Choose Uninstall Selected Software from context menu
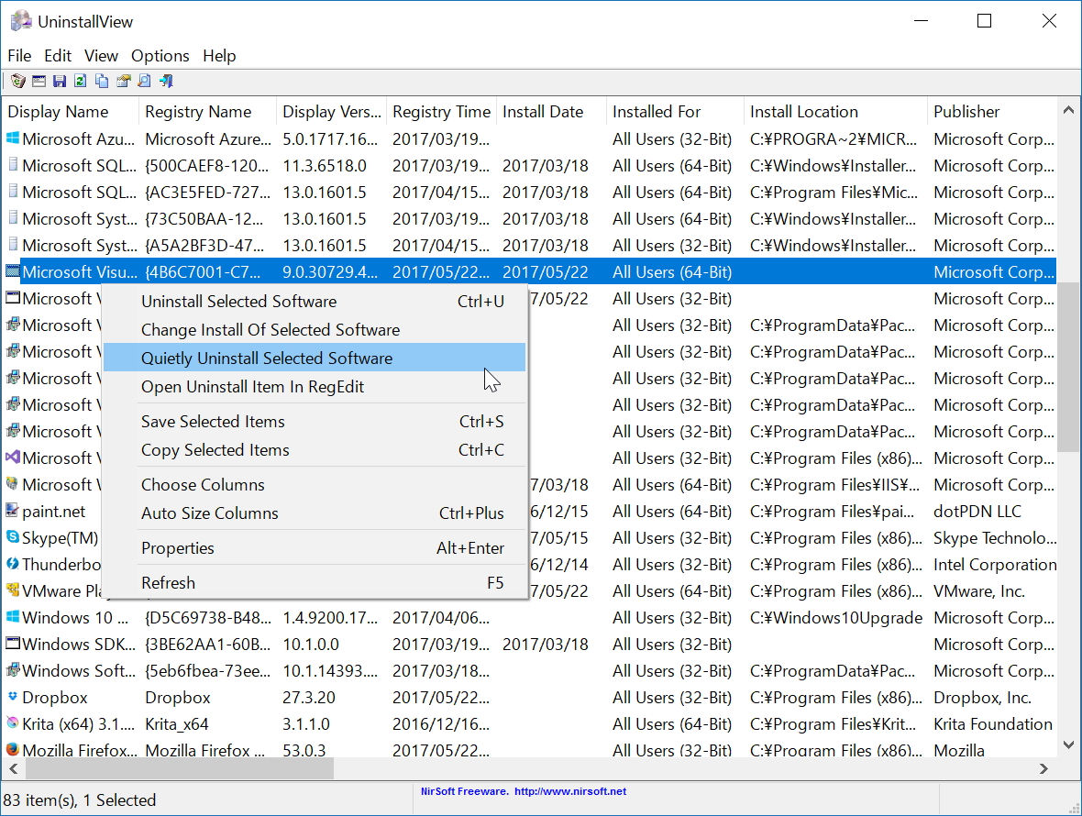 coord(315,302)
